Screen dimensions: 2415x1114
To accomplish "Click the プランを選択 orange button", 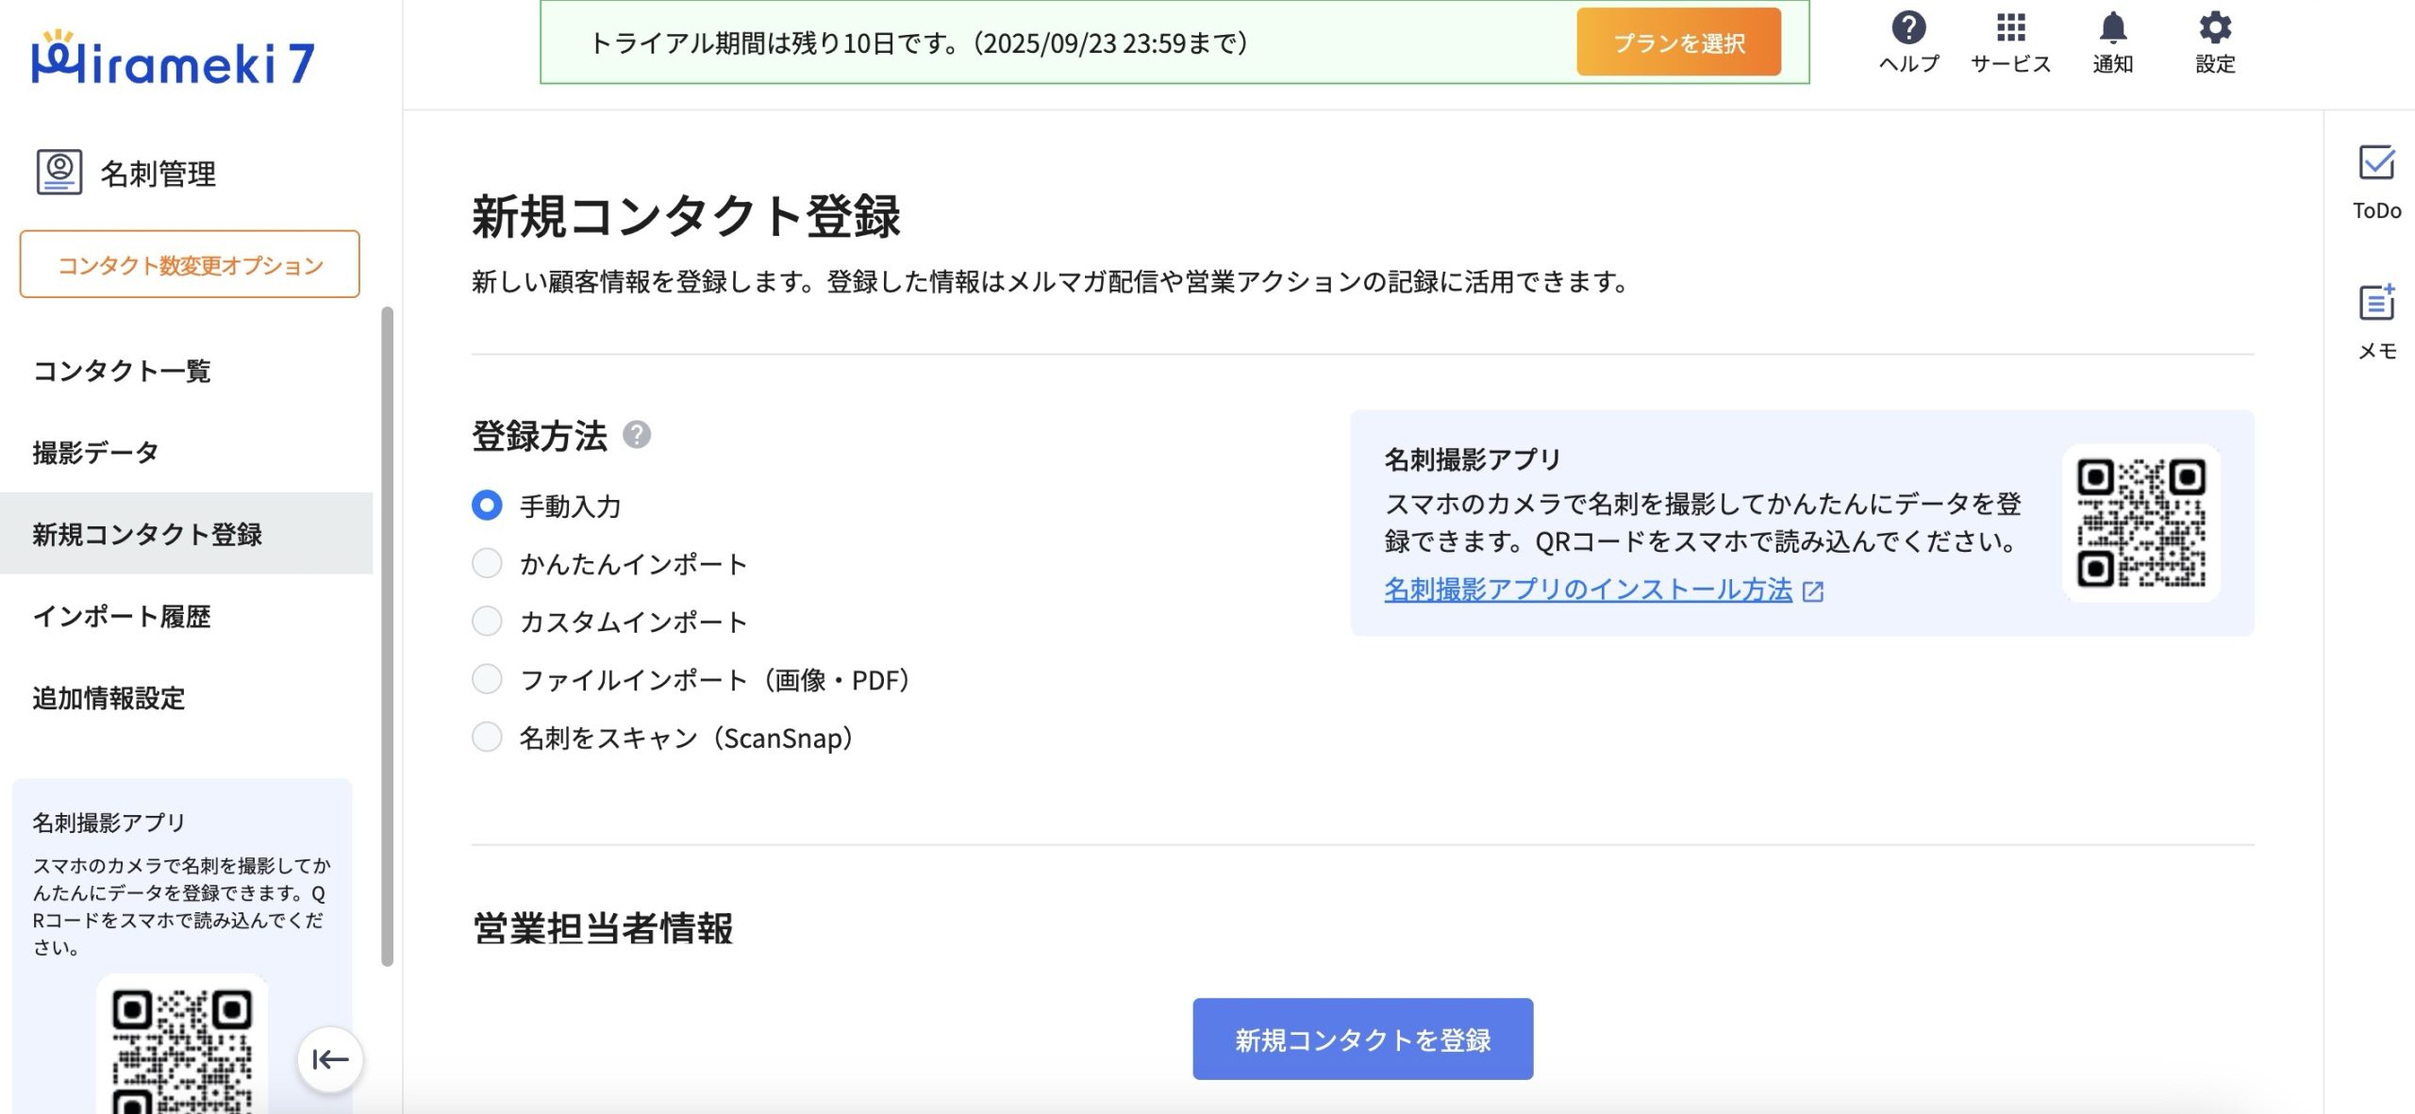I will pyautogui.click(x=1678, y=42).
